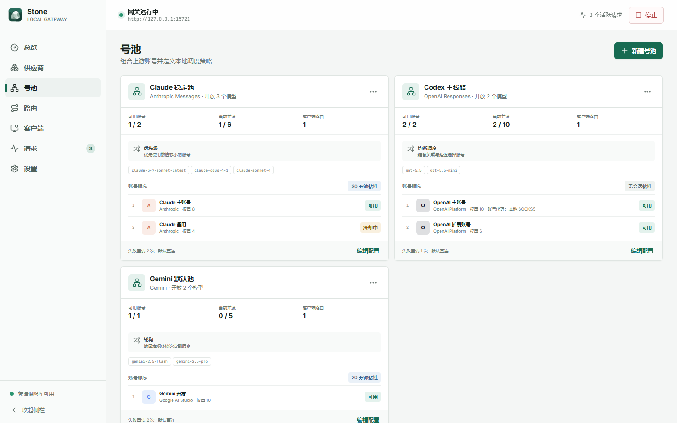Click the Gemini 默认池 pool icon

pyautogui.click(x=137, y=283)
